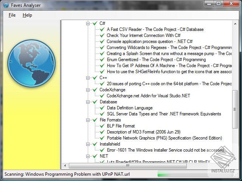The width and height of the screenshot is (242, 181).
Task: Click the horizontal scrollbar thumb
Action: click(x=128, y=166)
